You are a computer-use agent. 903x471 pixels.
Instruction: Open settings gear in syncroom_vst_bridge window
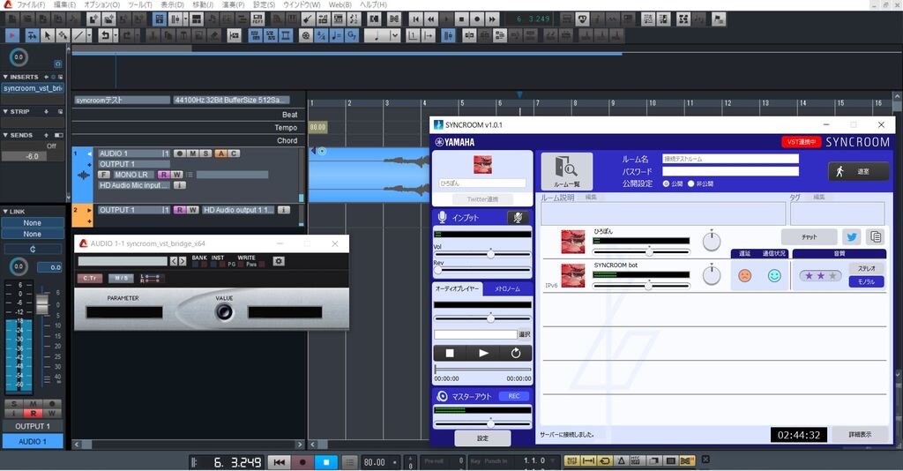tap(279, 261)
